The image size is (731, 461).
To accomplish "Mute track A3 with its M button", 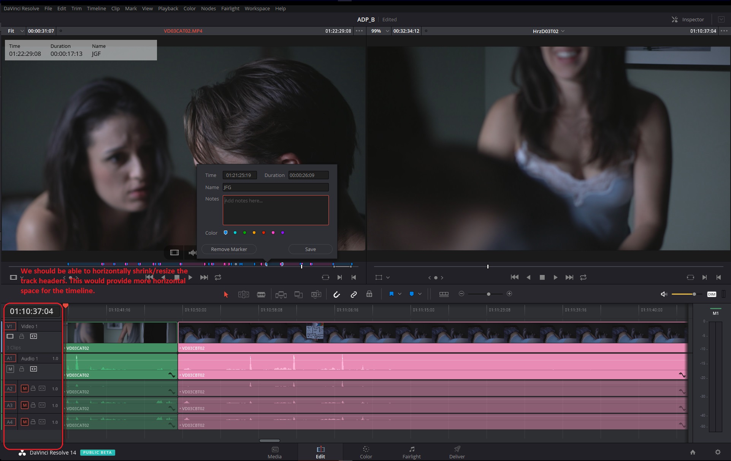I will pyautogui.click(x=24, y=405).
